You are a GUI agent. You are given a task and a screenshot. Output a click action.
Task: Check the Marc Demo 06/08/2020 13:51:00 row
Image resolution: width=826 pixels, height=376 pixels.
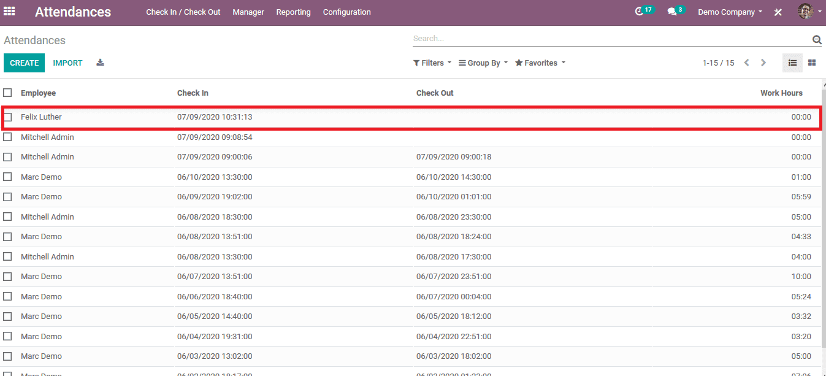(7, 237)
